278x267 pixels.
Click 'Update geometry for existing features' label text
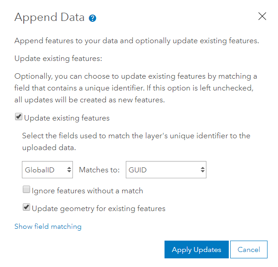point(98,208)
